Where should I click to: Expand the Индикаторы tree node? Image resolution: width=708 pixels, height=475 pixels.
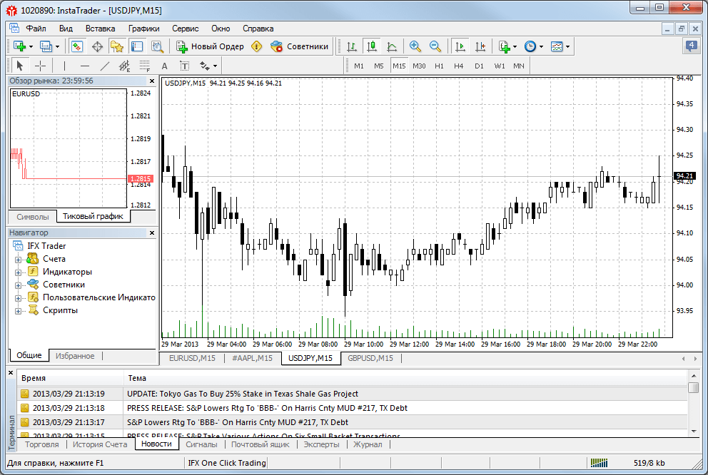pyautogui.click(x=18, y=272)
